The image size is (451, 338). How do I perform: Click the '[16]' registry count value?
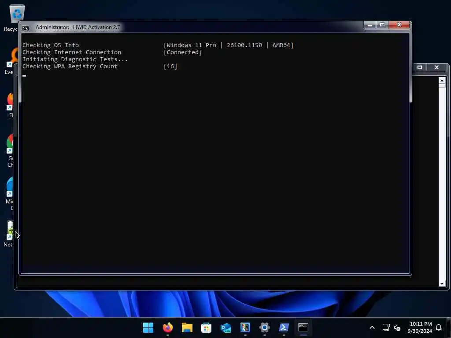pos(170,66)
